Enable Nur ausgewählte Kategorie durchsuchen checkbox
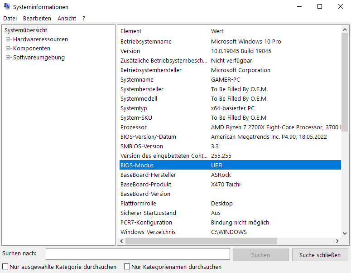Image resolution: width=351 pixels, height=273 pixels. click(x=5, y=267)
